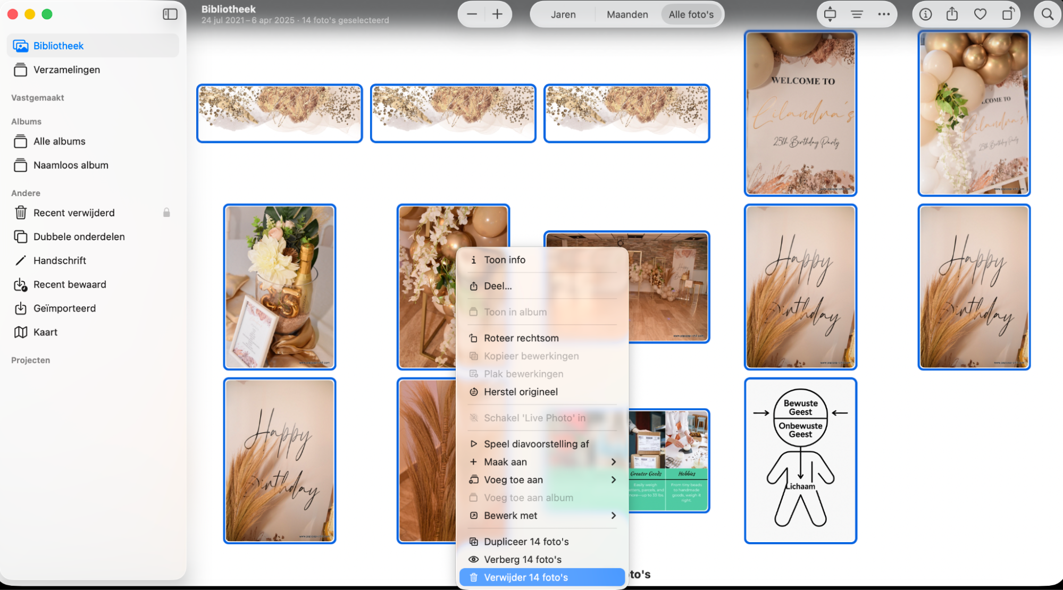This screenshot has height=590, width=1063.
Task: Switch to the Maanden tab
Action: click(x=626, y=14)
